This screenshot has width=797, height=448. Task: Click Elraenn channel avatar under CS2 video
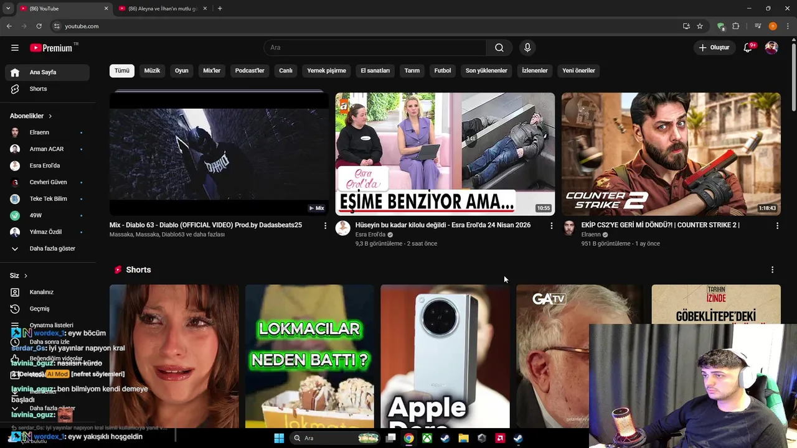click(569, 228)
